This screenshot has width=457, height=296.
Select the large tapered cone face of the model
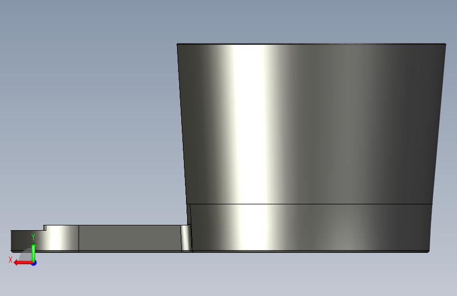pyautogui.click(x=312, y=124)
